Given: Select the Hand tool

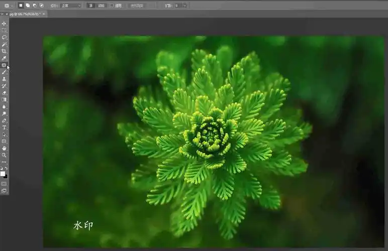Looking at the screenshot, I should coord(4,148).
